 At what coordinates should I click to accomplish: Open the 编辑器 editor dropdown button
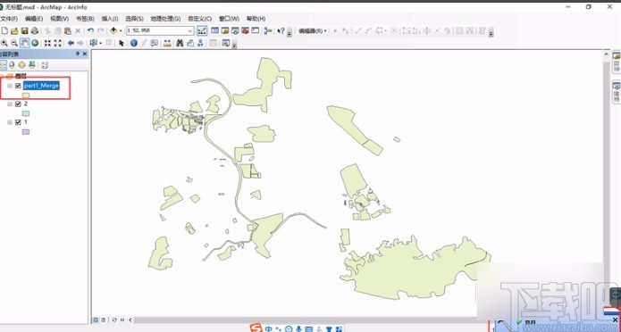pos(313,30)
